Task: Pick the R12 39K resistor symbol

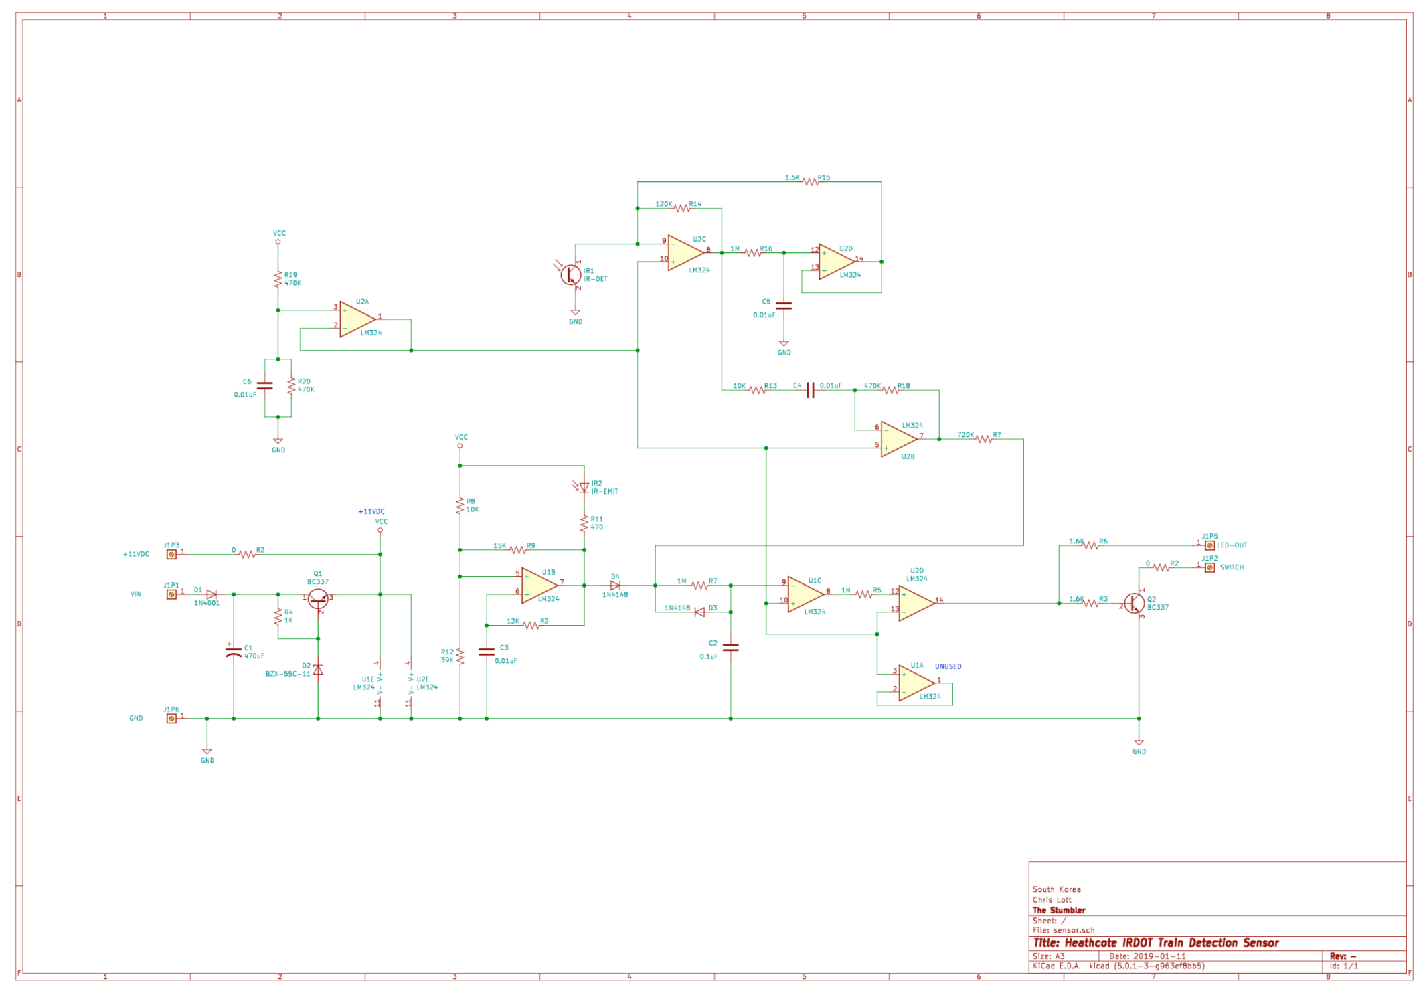Action: click(460, 656)
